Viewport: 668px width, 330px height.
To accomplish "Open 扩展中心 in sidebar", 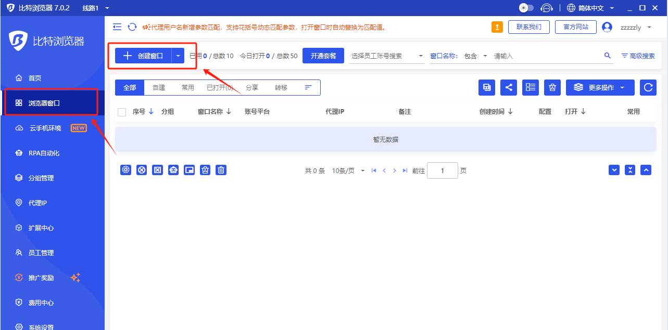I will pyautogui.click(x=52, y=228).
